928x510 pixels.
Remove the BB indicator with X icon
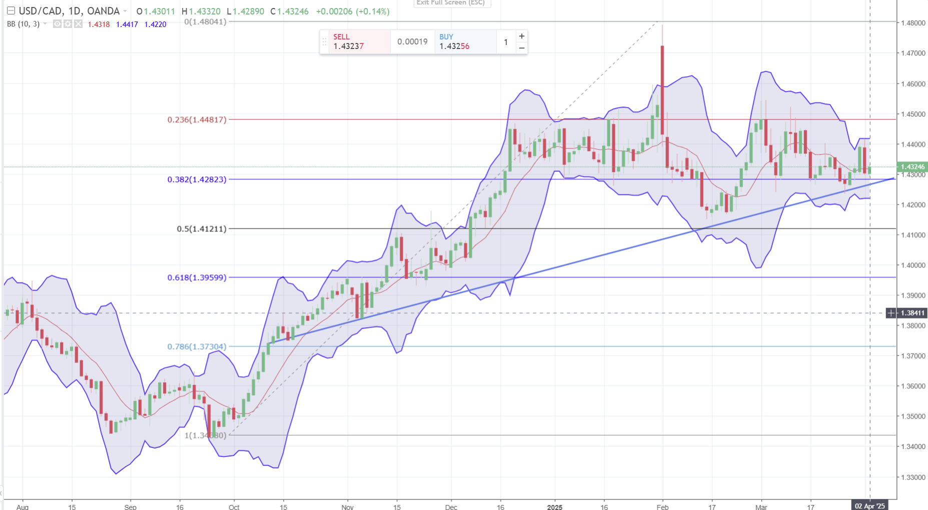tap(78, 24)
